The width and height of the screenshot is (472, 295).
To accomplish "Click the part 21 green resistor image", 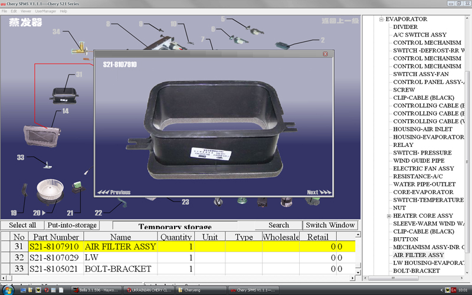I will [78, 187].
